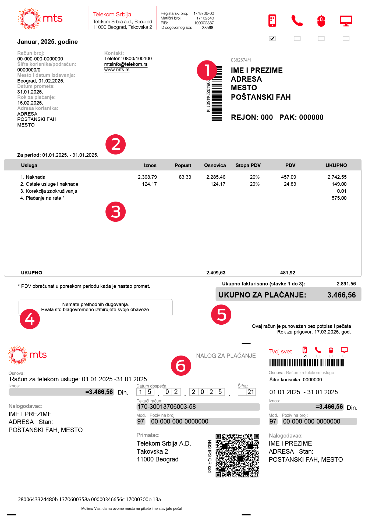This screenshot has width=365, height=516.
Task: Open the mtsinfo@telekom.rs email link
Action: point(126,64)
